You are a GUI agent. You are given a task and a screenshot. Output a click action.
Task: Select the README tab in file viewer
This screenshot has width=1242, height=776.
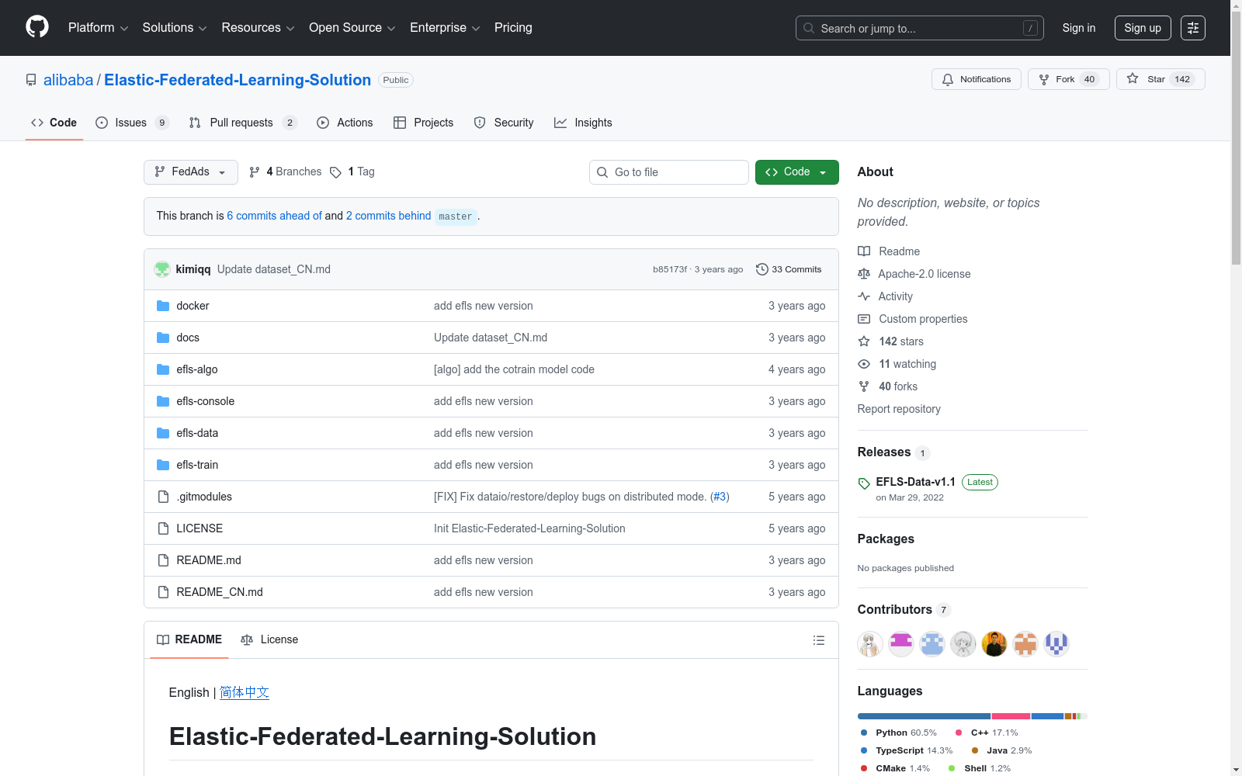[189, 639]
